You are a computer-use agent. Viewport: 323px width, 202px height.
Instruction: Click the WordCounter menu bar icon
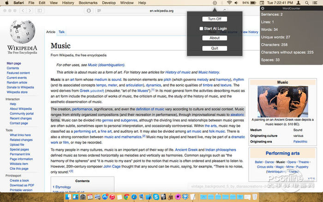click(215, 3)
